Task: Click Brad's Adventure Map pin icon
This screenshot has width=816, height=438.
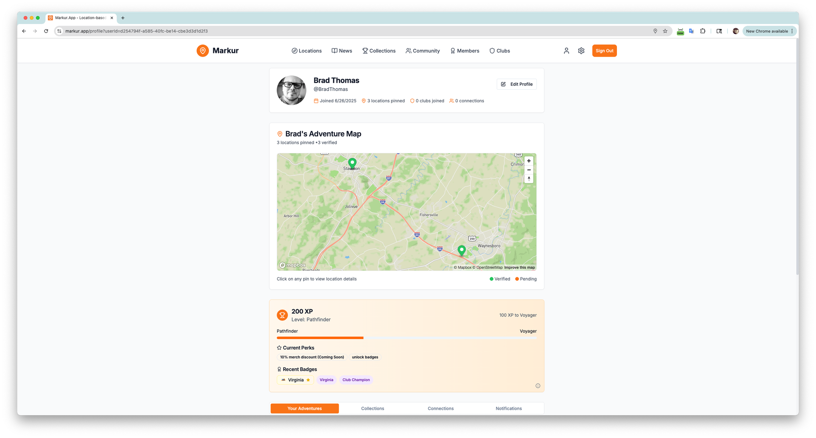Action: 280,134
